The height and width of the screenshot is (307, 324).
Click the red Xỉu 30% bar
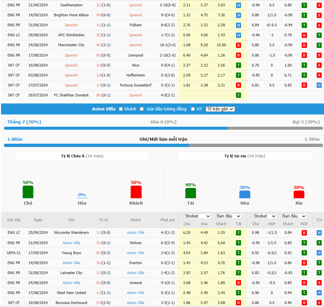pyautogui.click(x=299, y=195)
